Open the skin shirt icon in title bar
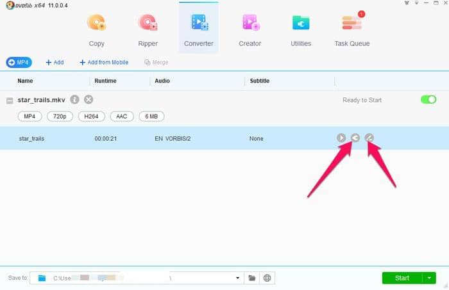 click(407, 3)
